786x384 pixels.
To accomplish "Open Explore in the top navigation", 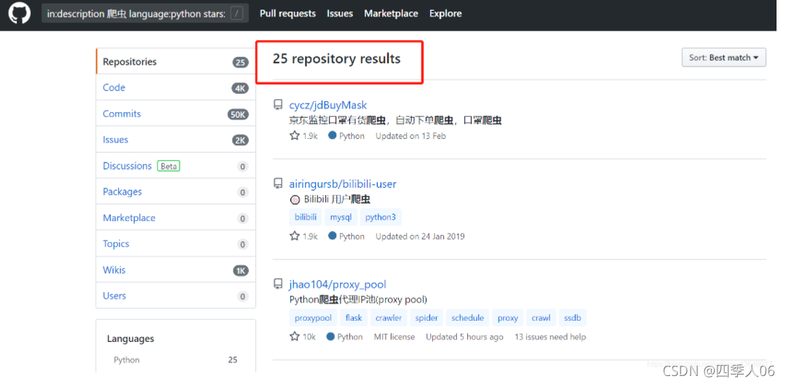I will [445, 14].
